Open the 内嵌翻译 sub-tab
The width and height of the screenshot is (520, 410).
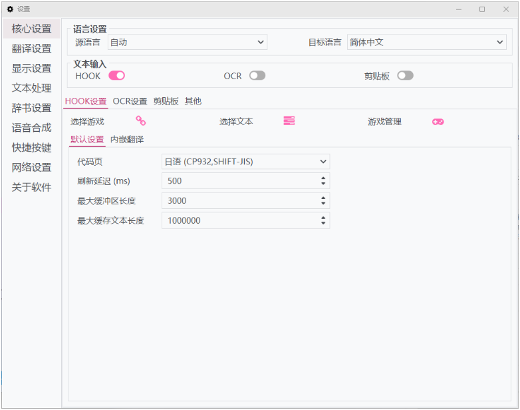127,139
